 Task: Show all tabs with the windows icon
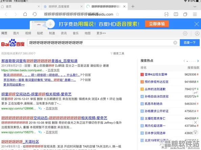click(x=185, y=14)
